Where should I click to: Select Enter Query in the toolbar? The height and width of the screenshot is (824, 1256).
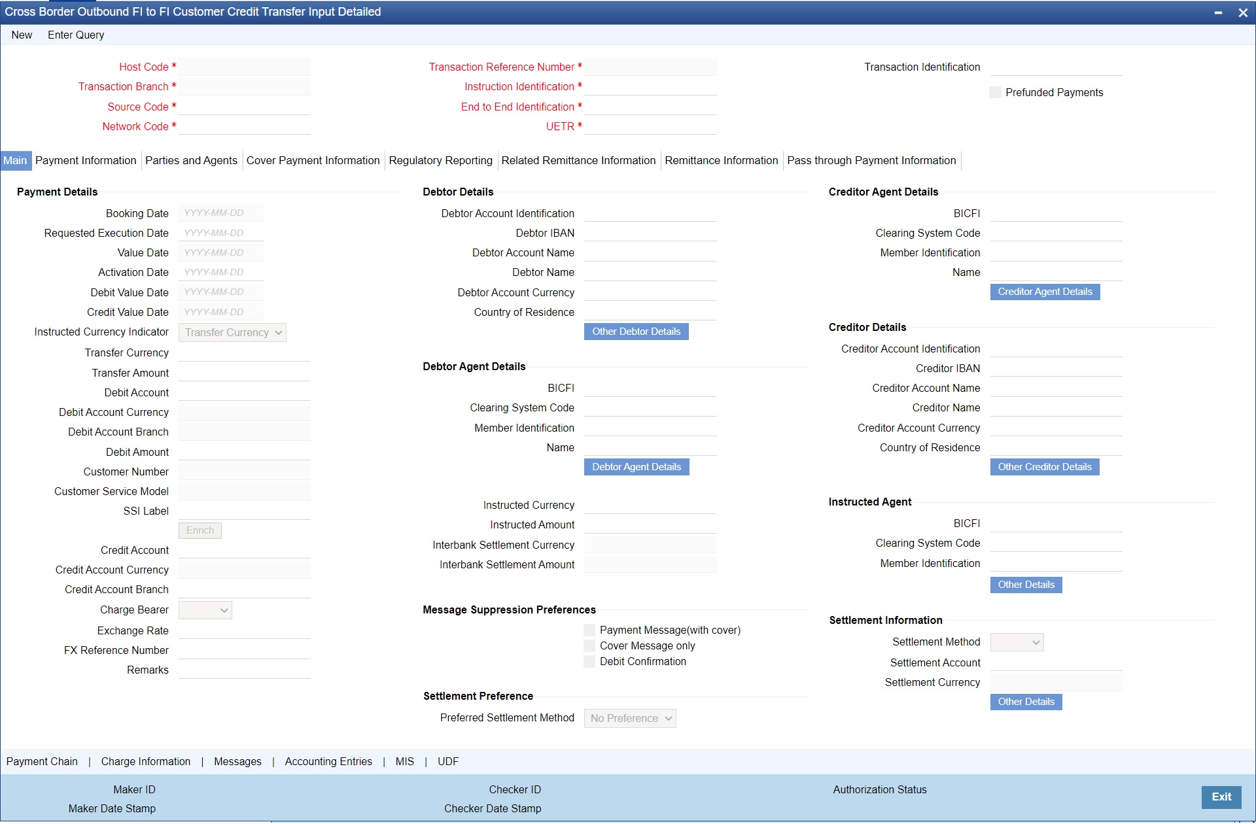click(76, 35)
